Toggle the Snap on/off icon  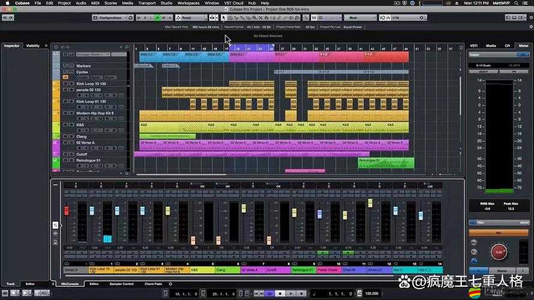pos(314,17)
